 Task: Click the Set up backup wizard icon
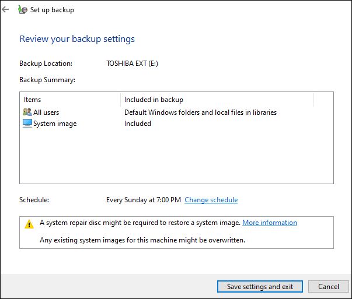(x=22, y=10)
